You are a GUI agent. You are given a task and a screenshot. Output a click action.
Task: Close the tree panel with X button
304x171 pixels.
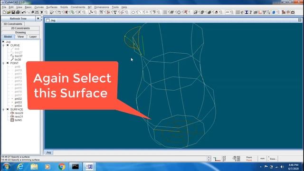click(38, 19)
